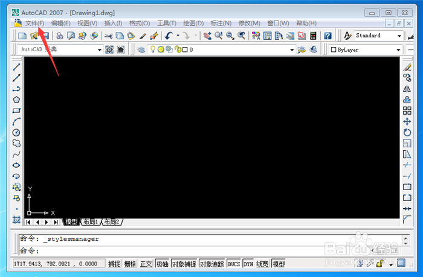The width and height of the screenshot is (423, 277).
Task: Toggle 对象追踪 object snap tracking
Action: 211,264
